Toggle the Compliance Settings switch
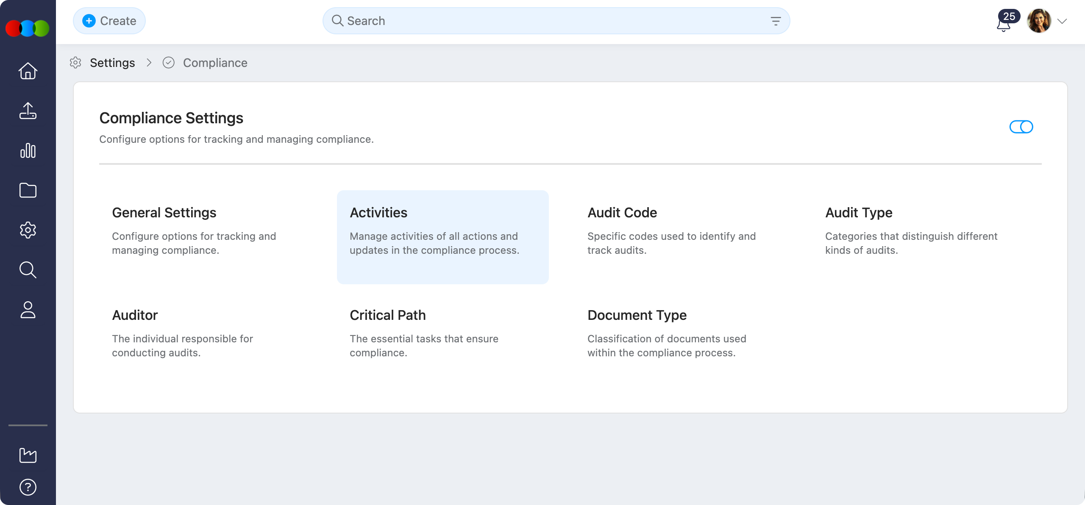Viewport: 1085px width, 505px height. pyautogui.click(x=1021, y=127)
